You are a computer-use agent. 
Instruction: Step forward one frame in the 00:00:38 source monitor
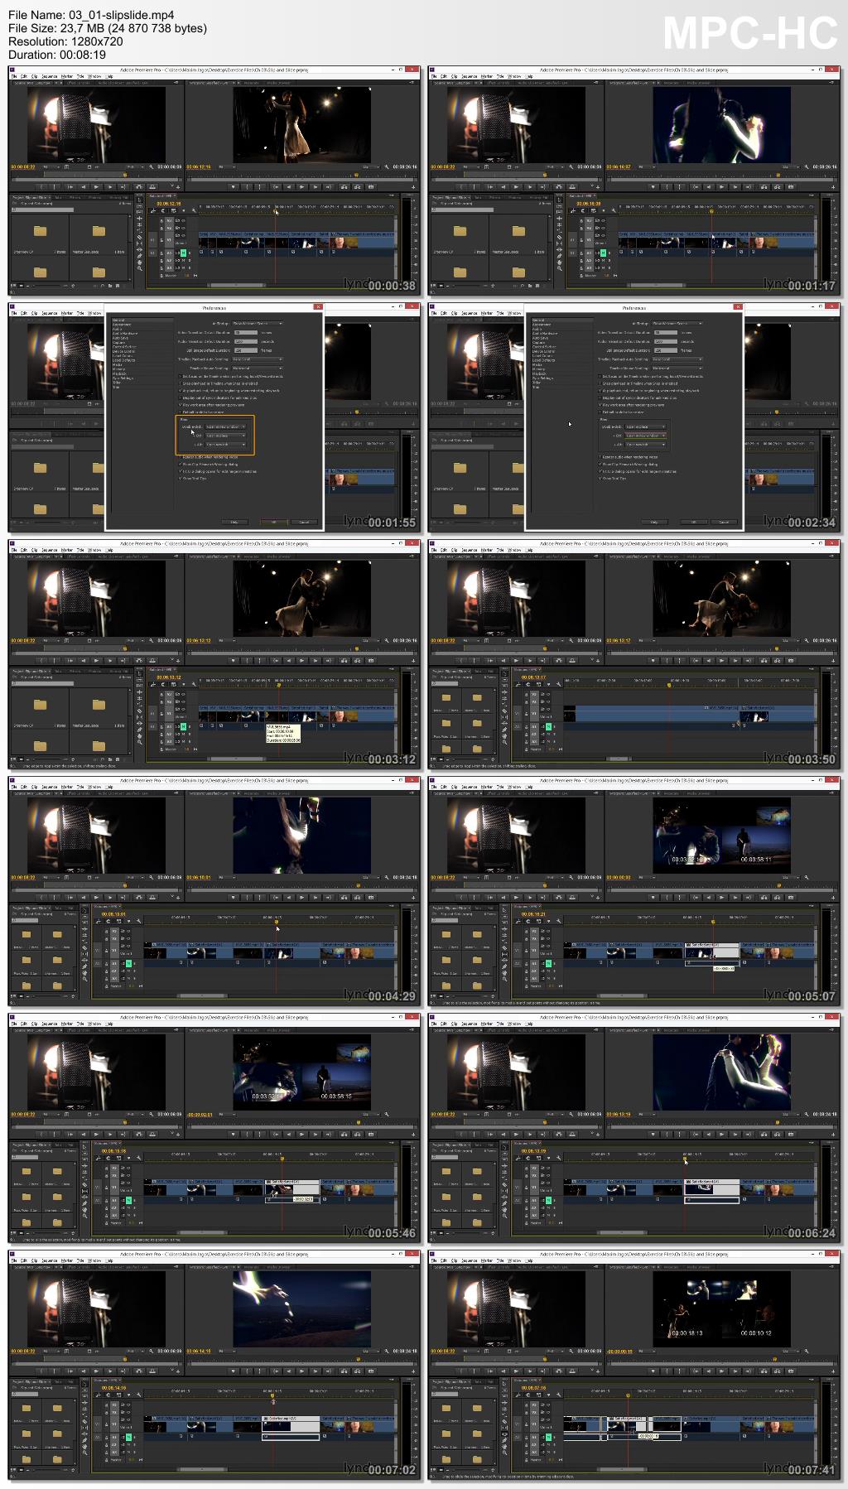click(110, 187)
